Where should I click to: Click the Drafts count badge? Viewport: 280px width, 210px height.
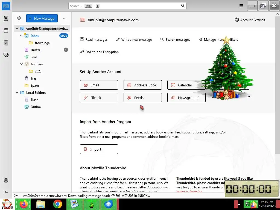tap(66, 50)
